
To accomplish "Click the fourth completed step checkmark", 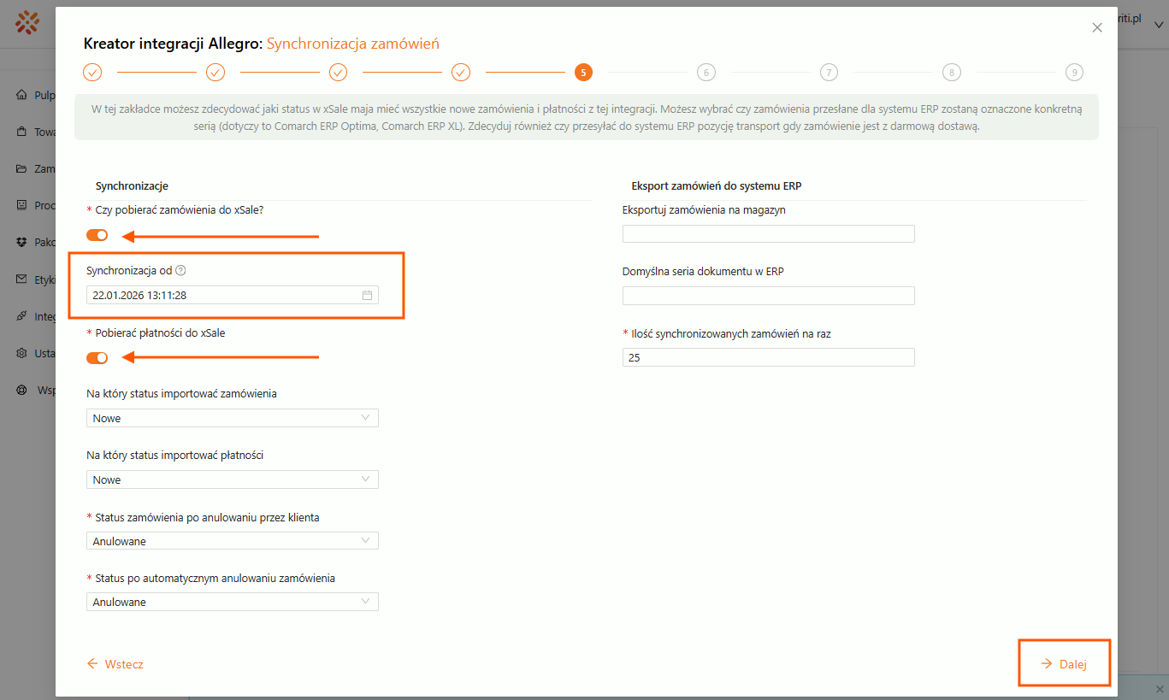I will click(x=461, y=73).
